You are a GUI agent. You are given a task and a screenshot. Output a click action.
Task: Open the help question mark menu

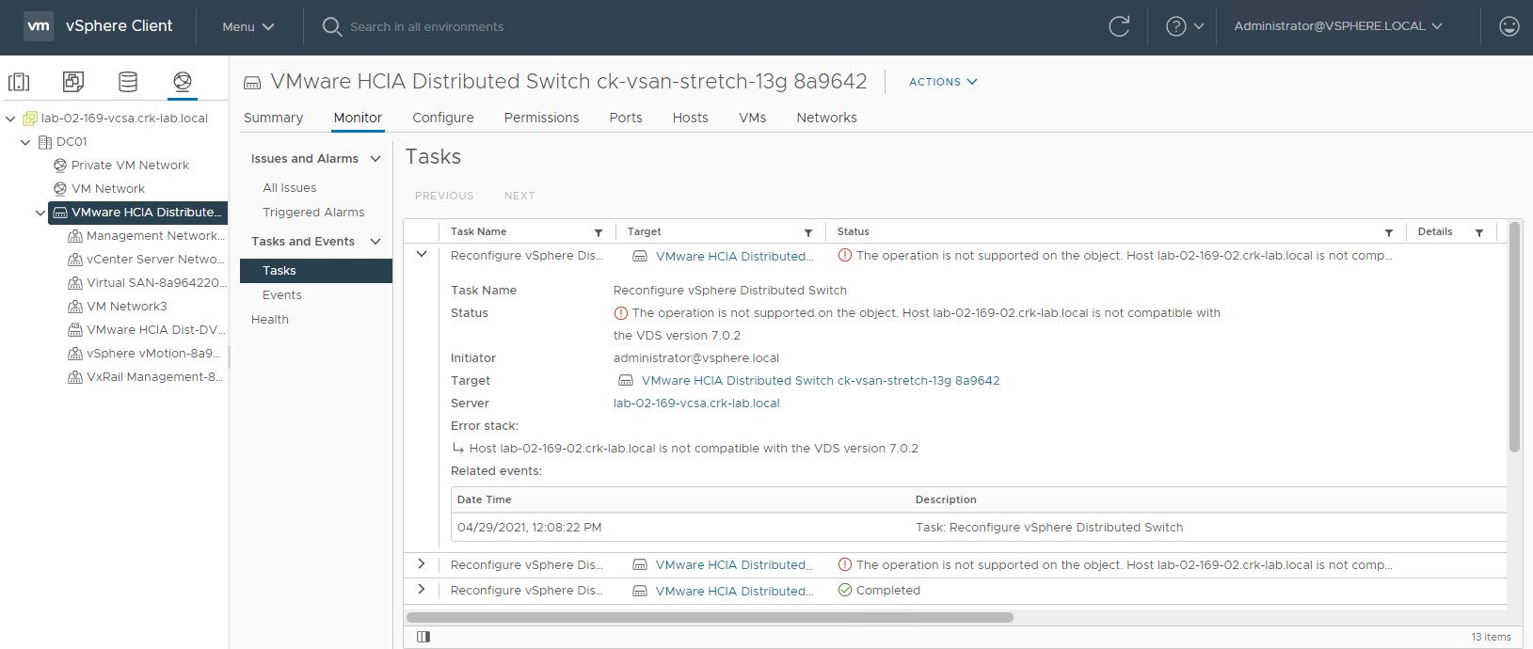(x=1184, y=26)
